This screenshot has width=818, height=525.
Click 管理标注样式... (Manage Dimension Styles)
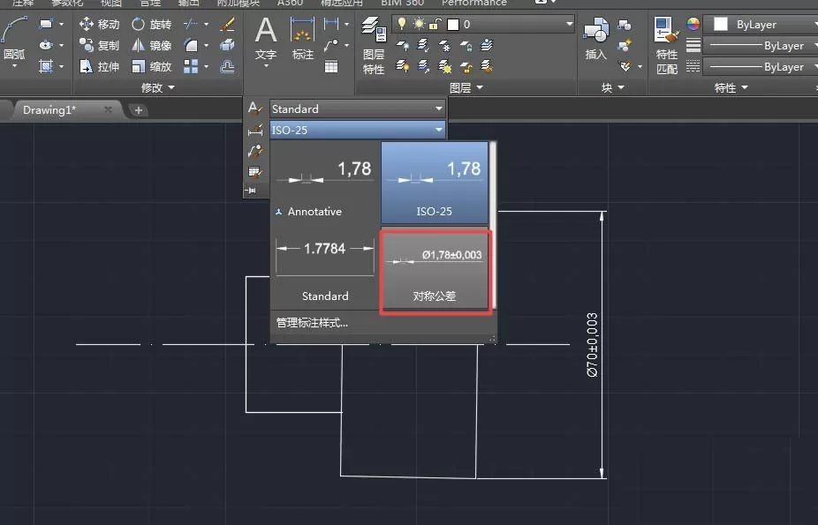pos(312,323)
